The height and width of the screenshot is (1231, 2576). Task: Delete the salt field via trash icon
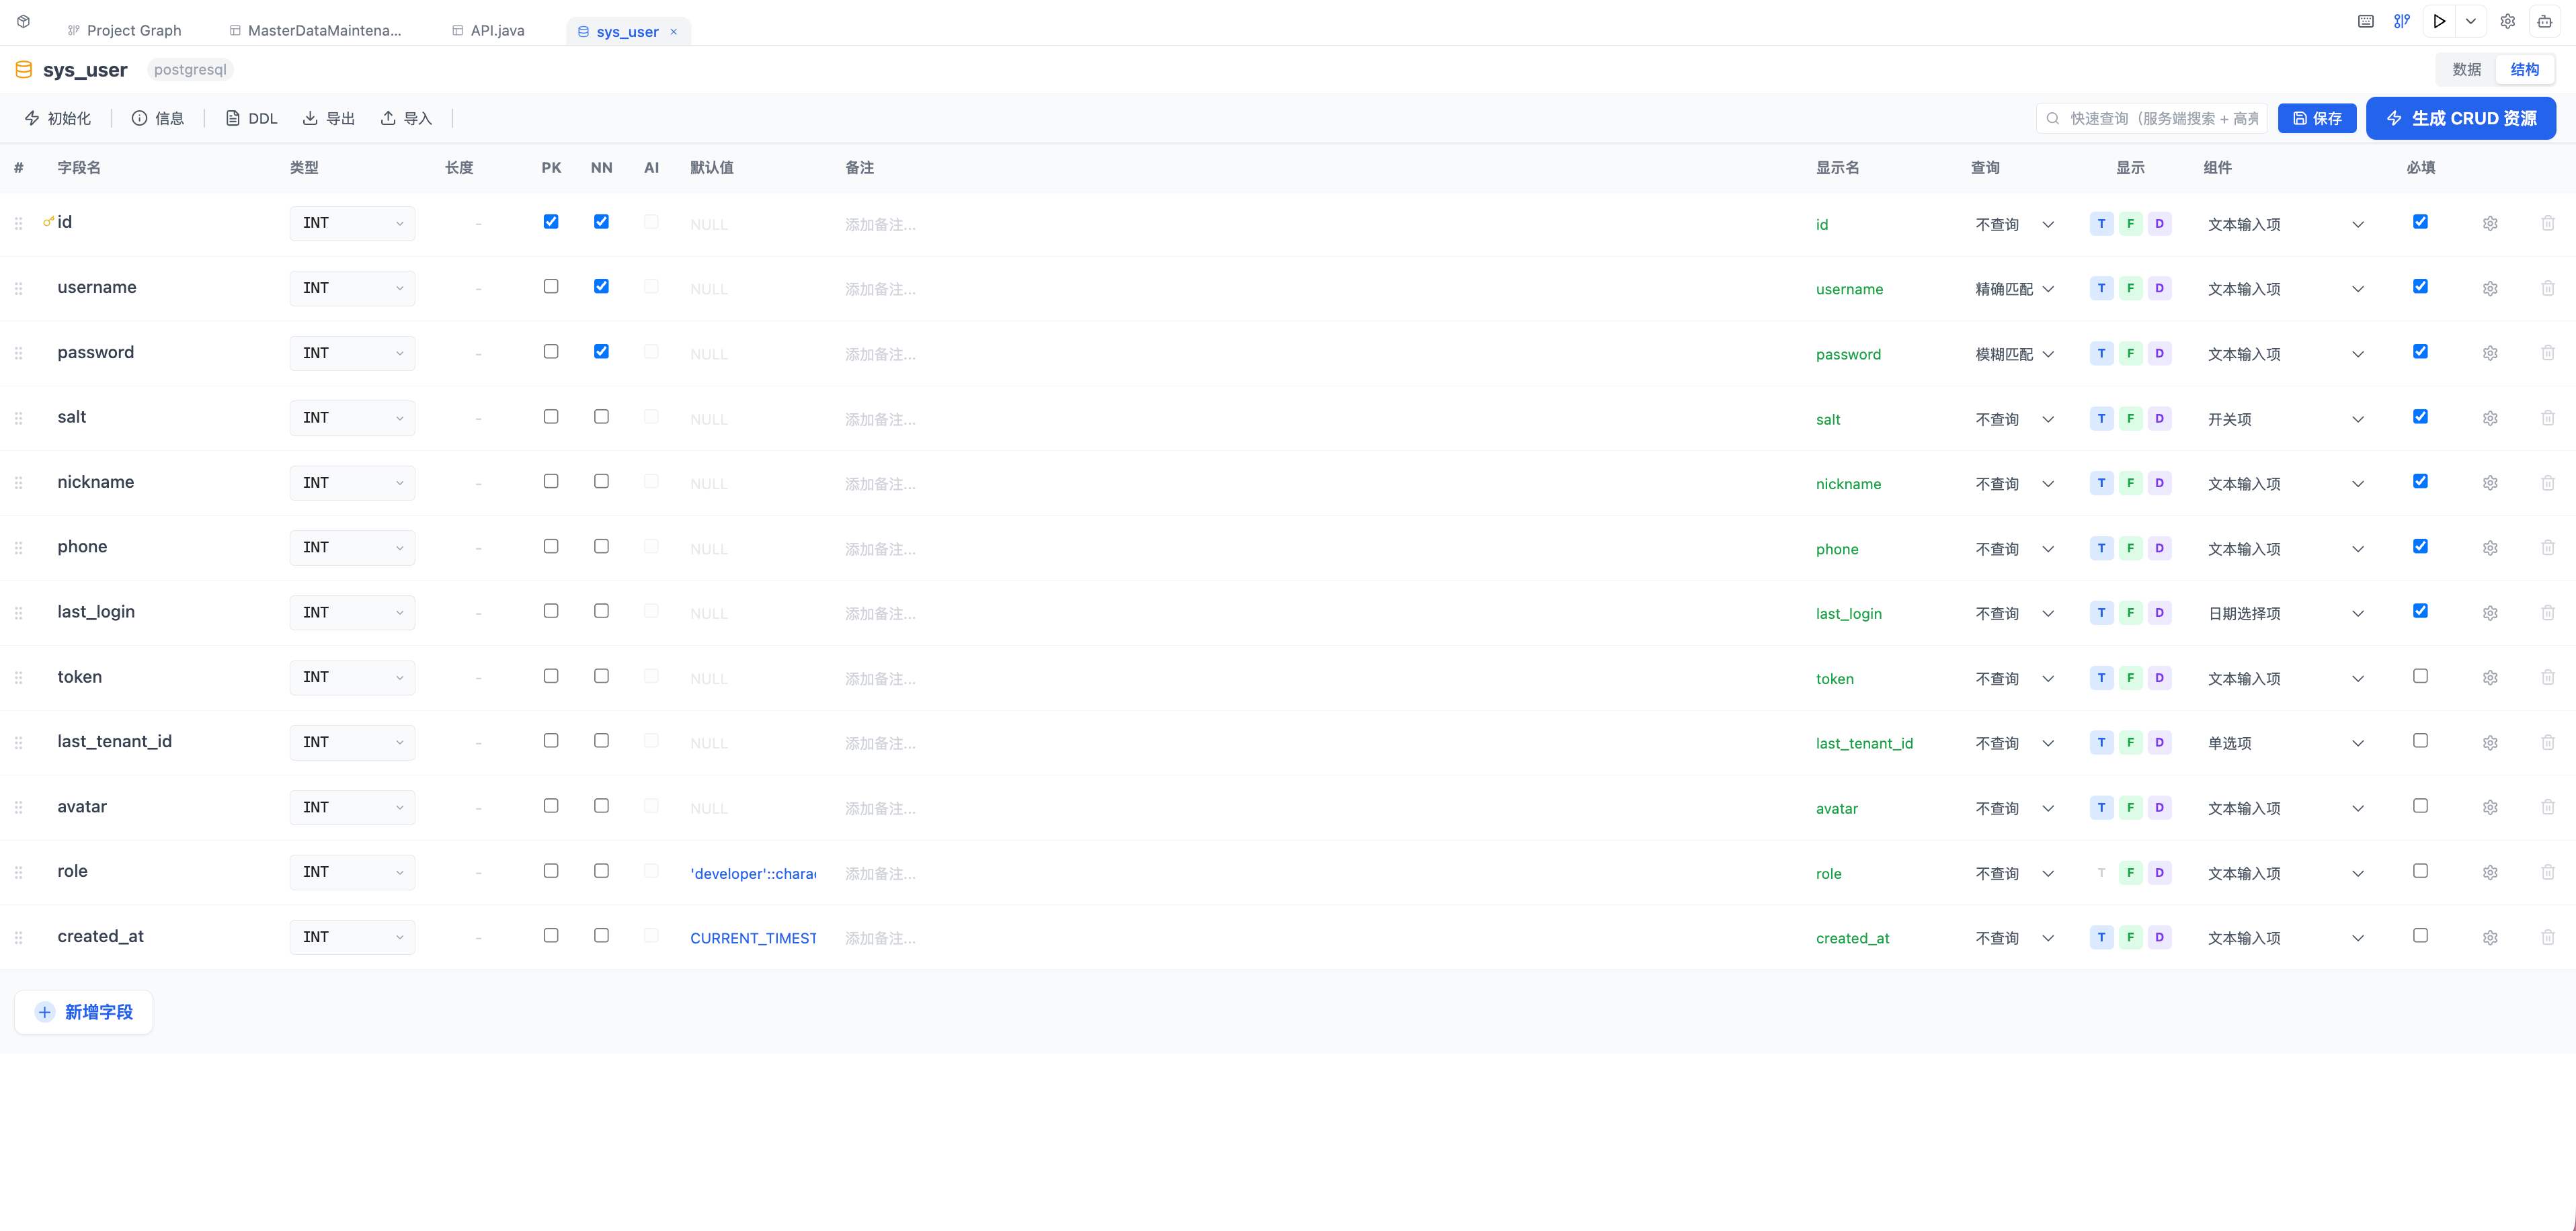pyautogui.click(x=2547, y=419)
